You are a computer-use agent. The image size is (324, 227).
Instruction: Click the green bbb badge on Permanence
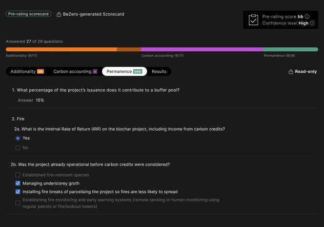click(138, 72)
